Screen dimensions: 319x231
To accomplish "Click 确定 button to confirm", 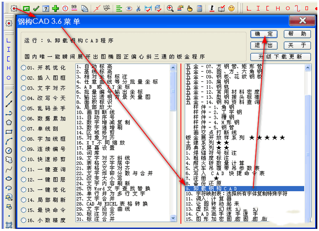I will (264, 34).
